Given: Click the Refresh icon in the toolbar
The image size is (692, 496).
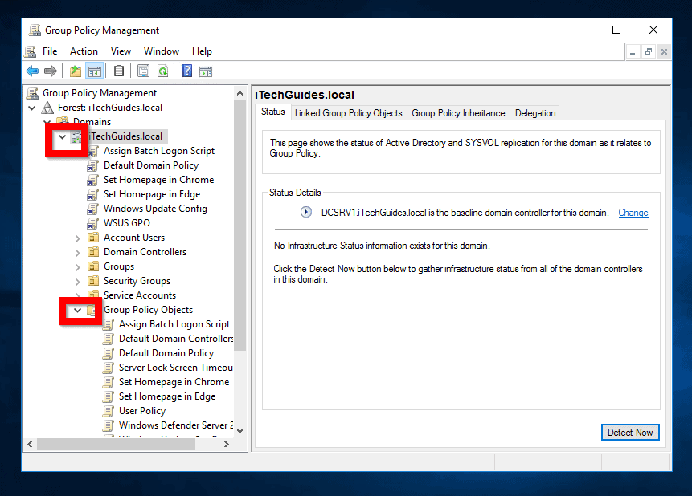Looking at the screenshot, I should tap(163, 71).
